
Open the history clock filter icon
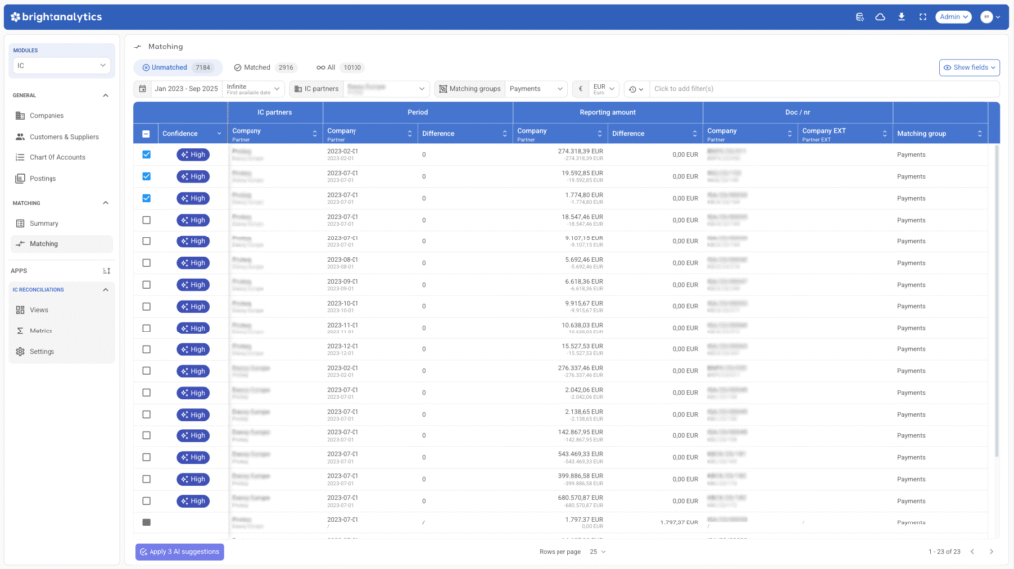point(635,89)
